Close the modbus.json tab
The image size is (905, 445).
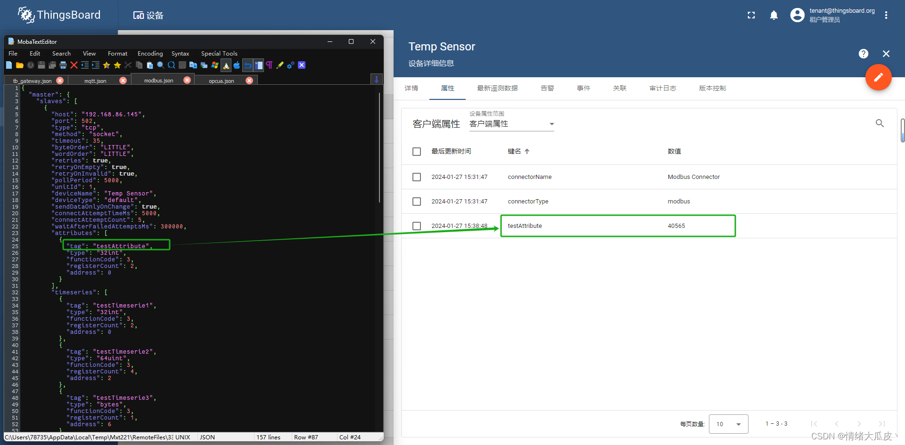coord(187,80)
